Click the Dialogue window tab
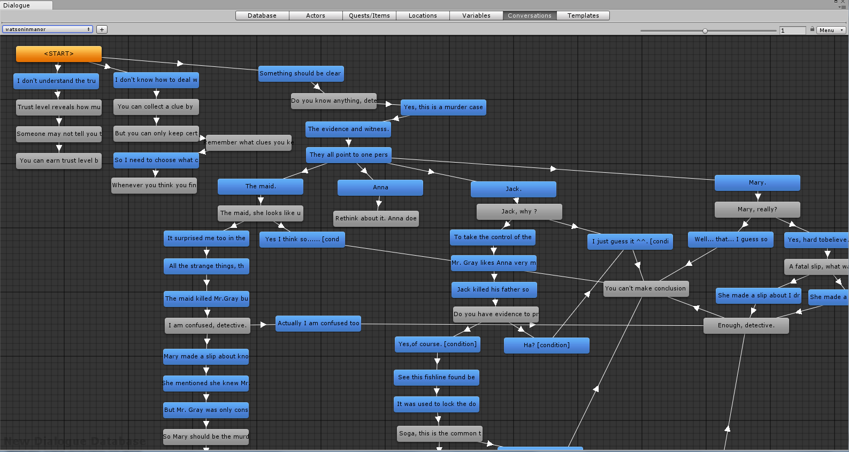 click(x=26, y=5)
